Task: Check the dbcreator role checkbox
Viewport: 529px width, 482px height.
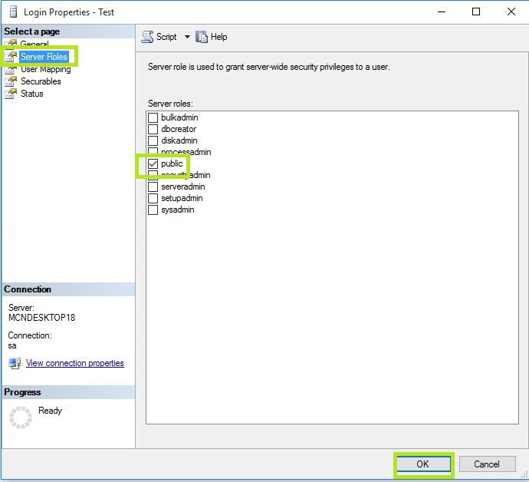Action: coord(153,129)
